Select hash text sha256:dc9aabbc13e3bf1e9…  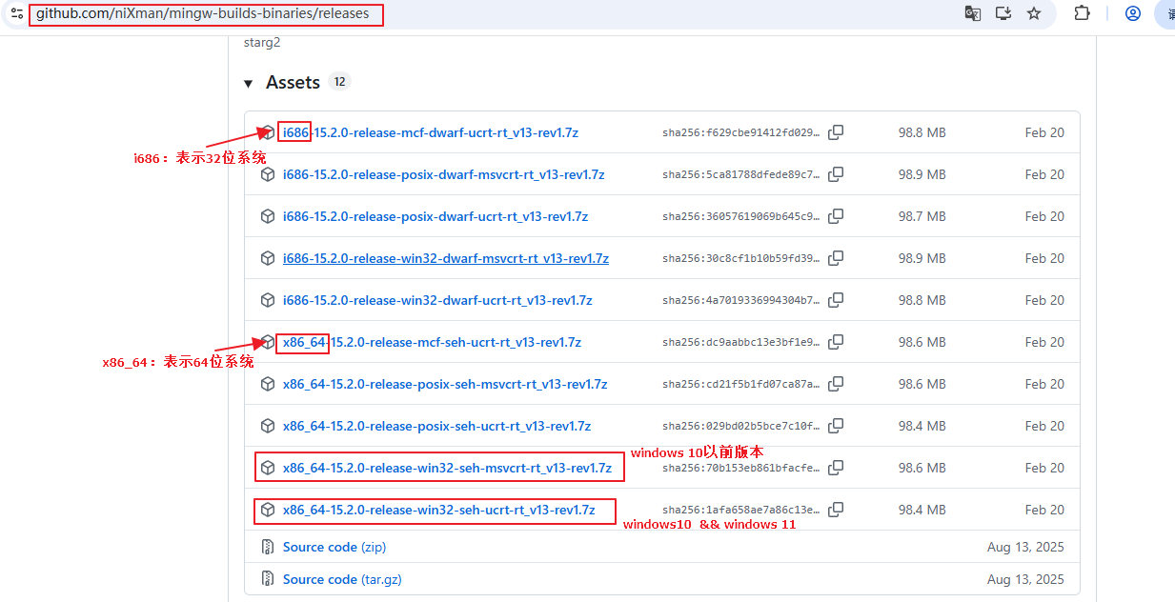click(740, 342)
